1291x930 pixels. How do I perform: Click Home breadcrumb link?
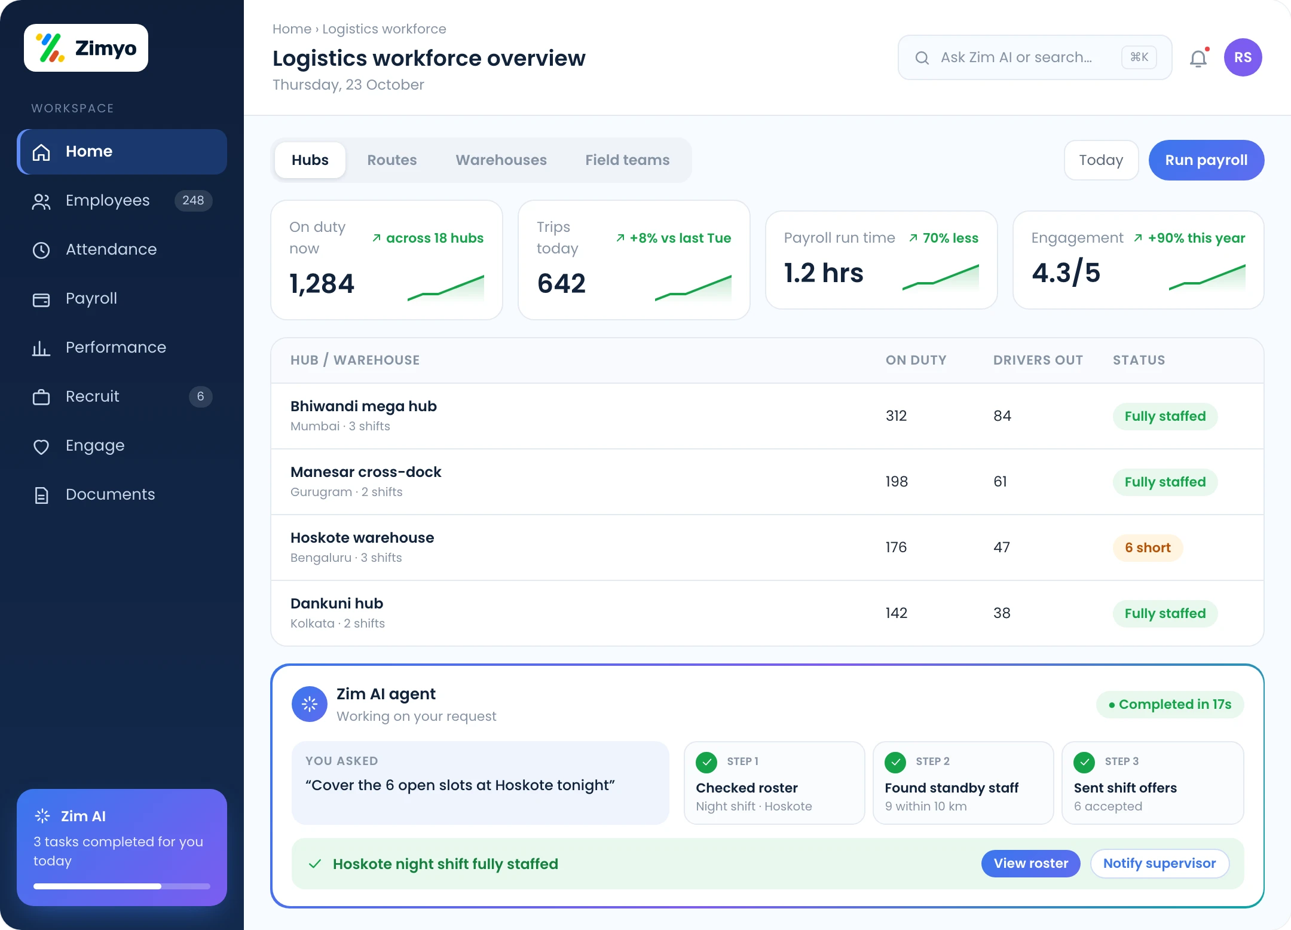point(292,29)
